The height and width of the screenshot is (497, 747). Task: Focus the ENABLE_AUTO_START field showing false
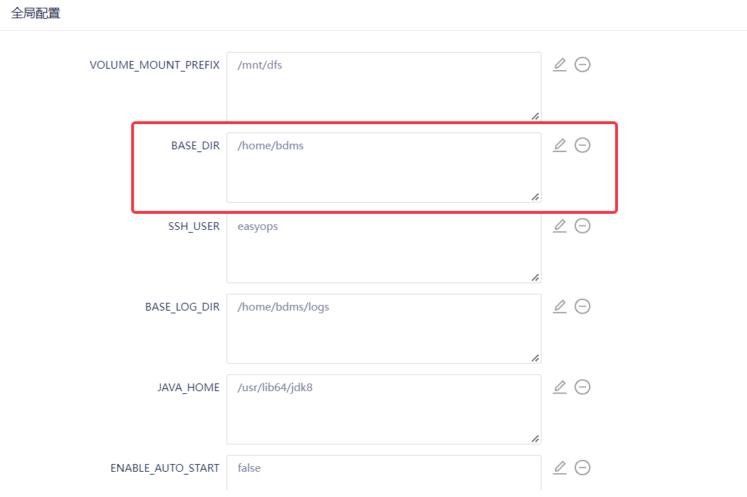click(x=384, y=472)
